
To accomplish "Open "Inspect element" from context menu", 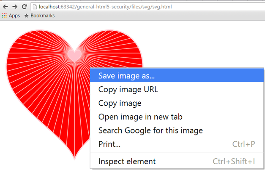I will (127, 161).
